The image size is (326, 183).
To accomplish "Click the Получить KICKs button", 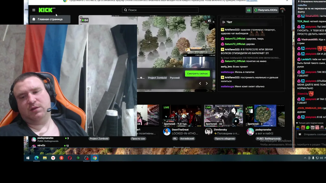I will (x=266, y=10).
